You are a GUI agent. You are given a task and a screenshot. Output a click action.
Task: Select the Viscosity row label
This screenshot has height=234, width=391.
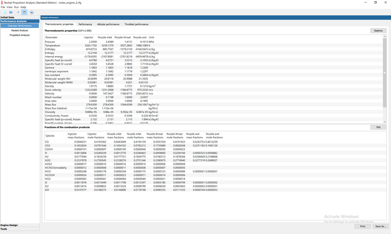50,112
